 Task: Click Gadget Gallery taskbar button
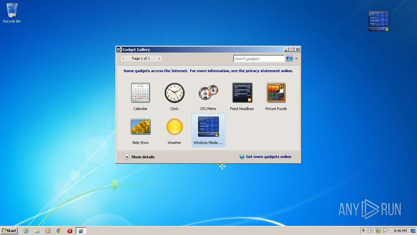pos(81,231)
